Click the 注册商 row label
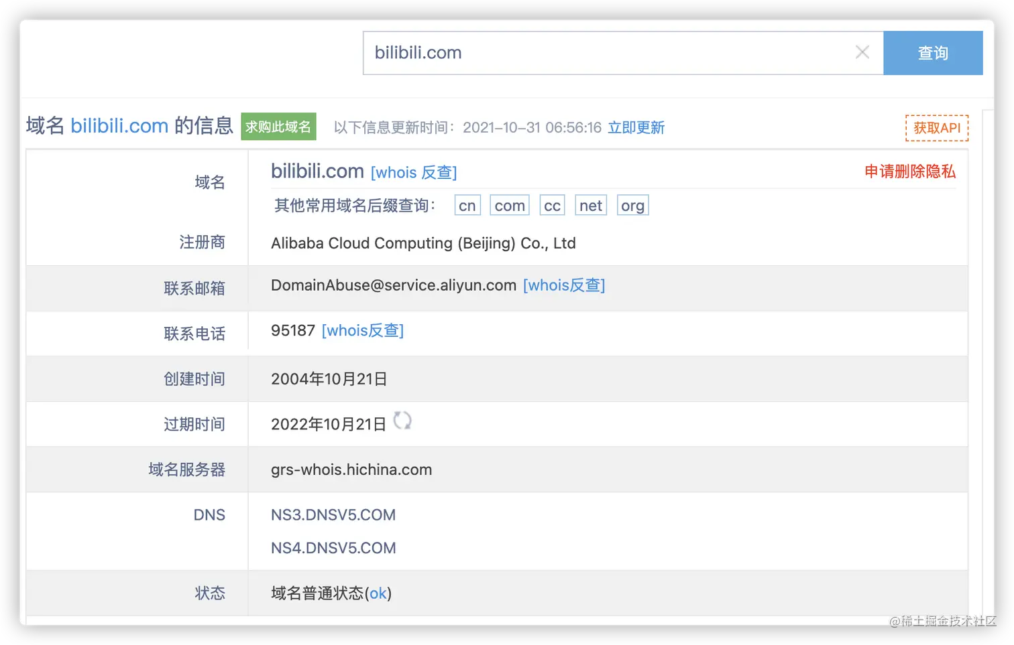Viewport: 1014px width, 645px height. point(202,242)
